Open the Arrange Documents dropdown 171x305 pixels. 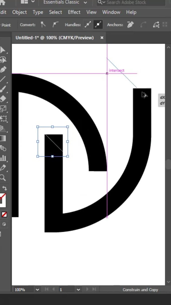(x=28, y=2)
